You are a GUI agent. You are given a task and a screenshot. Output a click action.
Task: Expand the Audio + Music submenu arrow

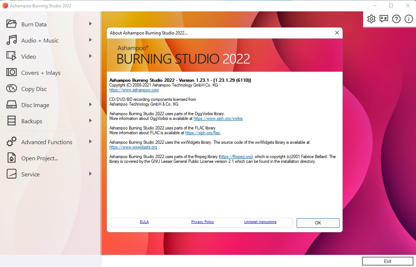90,40
